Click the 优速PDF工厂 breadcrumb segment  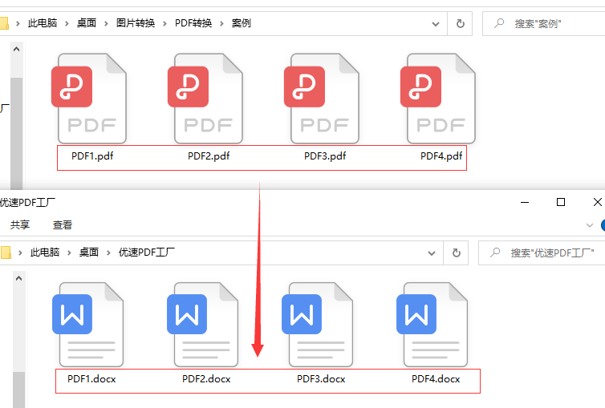tap(147, 252)
